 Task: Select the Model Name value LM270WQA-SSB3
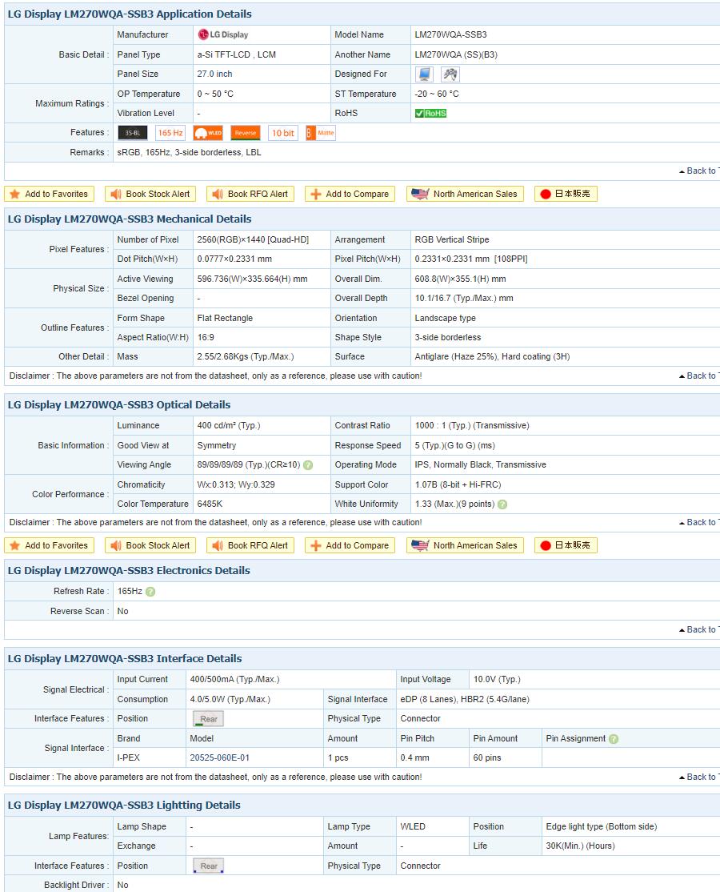(450, 34)
